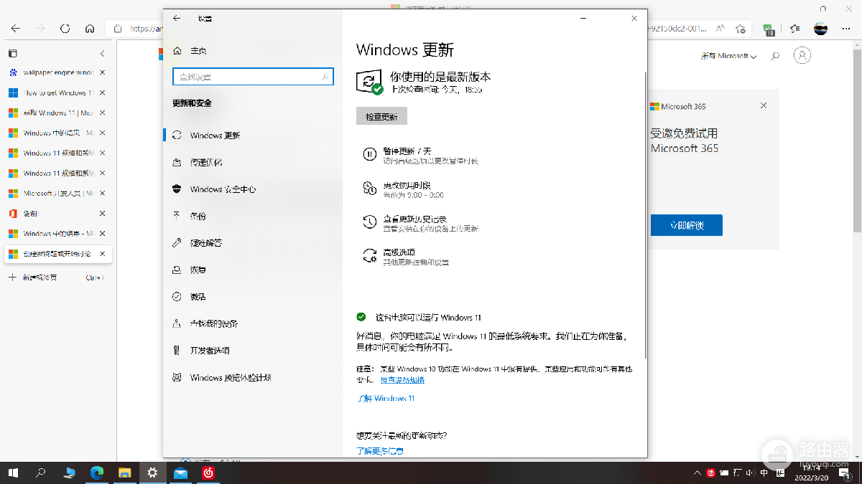Image resolution: width=862 pixels, height=484 pixels.
Task: Open recovery (恢复) page
Action: click(x=253, y=270)
